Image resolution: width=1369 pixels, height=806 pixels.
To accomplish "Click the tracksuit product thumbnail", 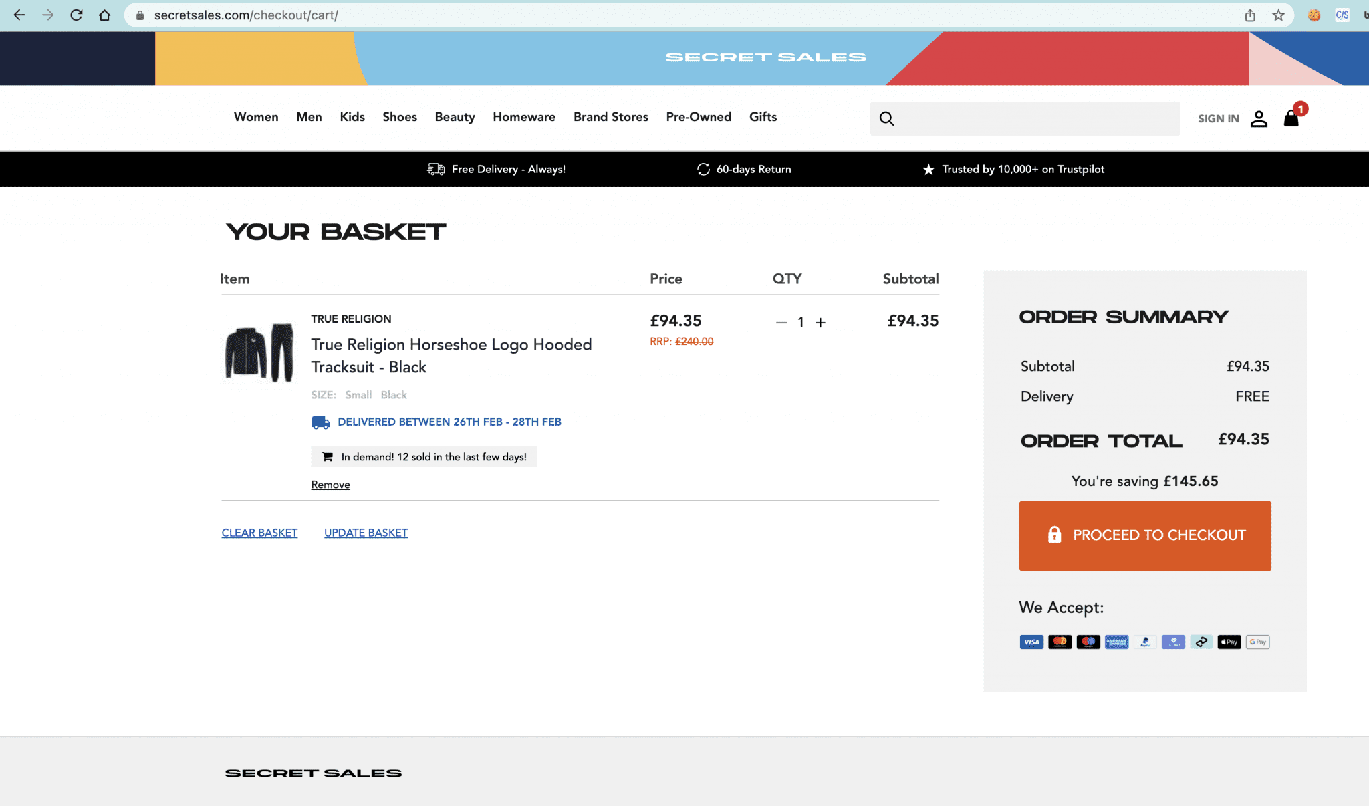I will [259, 352].
